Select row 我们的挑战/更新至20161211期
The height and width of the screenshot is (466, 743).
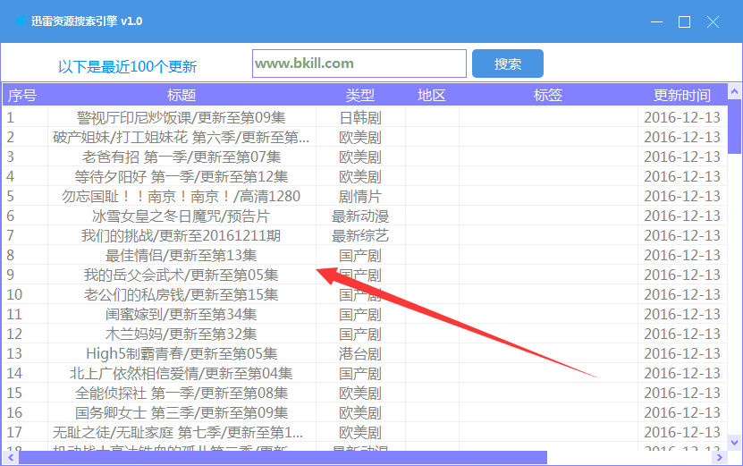[365, 235]
